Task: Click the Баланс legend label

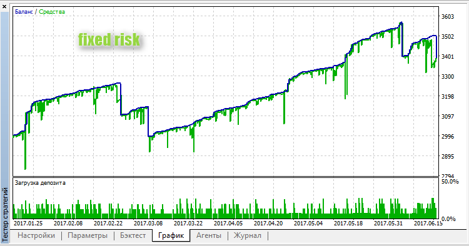Action: [24, 12]
